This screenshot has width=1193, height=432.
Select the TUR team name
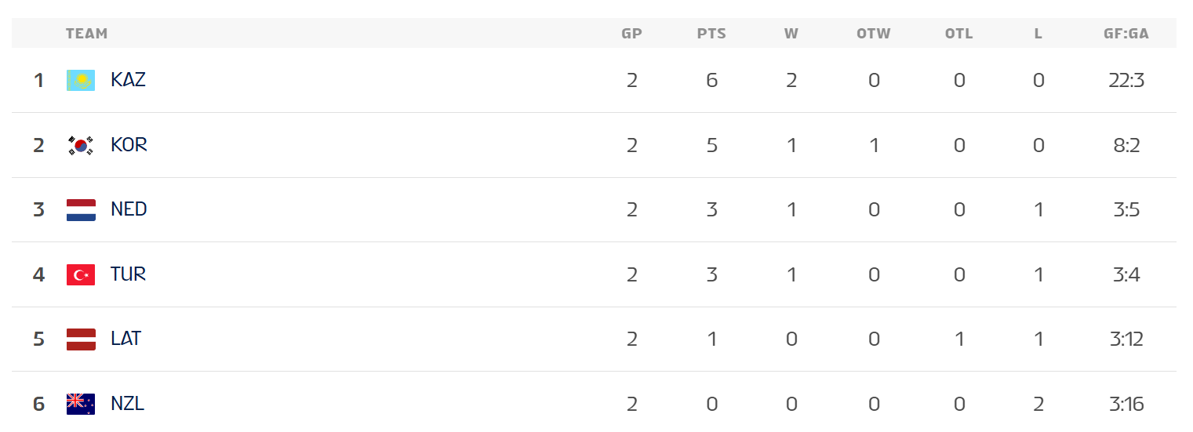[x=128, y=274]
